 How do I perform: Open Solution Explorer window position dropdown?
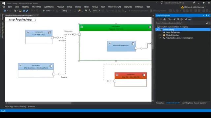[x=204, y=15]
